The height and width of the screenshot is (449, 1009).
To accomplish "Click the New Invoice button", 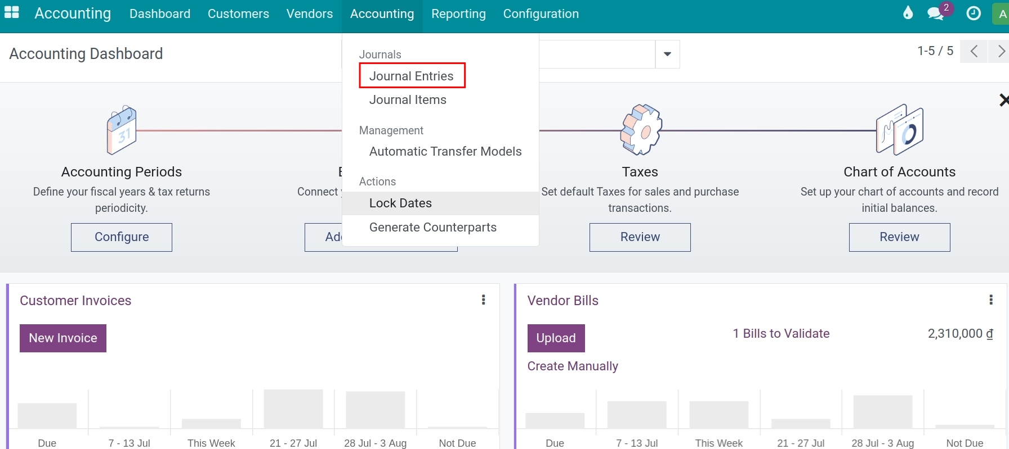I will pyautogui.click(x=63, y=338).
